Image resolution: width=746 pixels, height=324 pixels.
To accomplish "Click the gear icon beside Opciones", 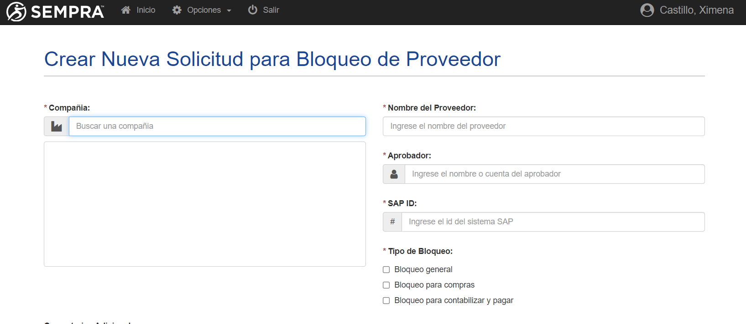I will point(177,10).
